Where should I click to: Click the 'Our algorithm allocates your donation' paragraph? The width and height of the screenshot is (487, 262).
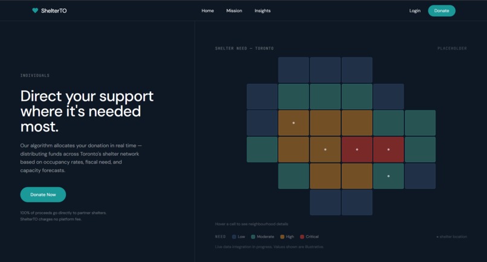(x=81, y=158)
